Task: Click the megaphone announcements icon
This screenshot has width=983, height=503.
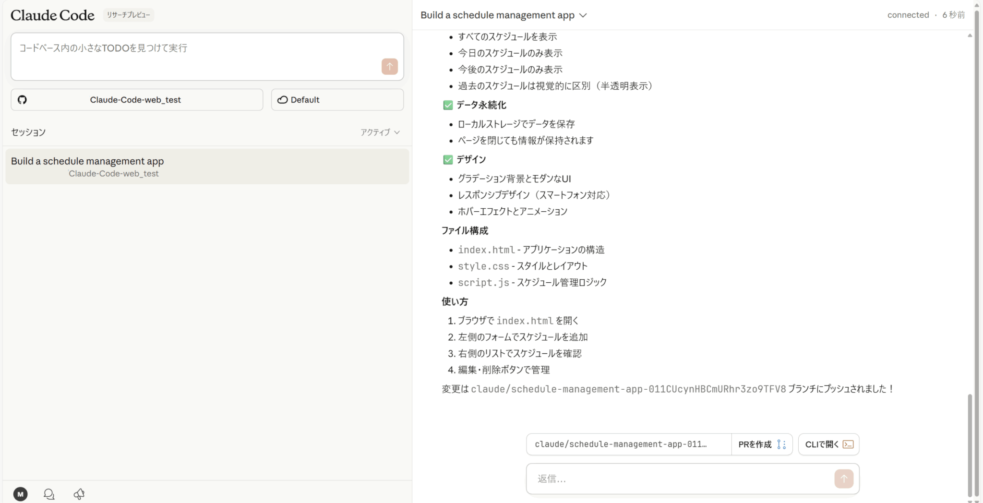Action: click(79, 494)
